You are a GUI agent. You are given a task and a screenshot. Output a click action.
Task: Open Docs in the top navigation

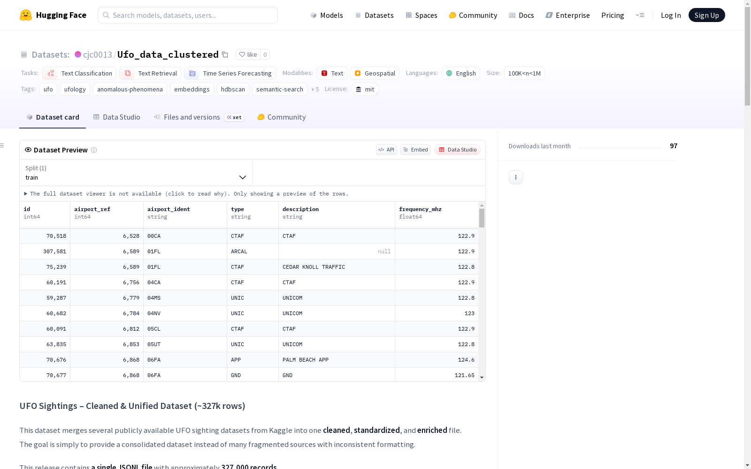(x=521, y=15)
